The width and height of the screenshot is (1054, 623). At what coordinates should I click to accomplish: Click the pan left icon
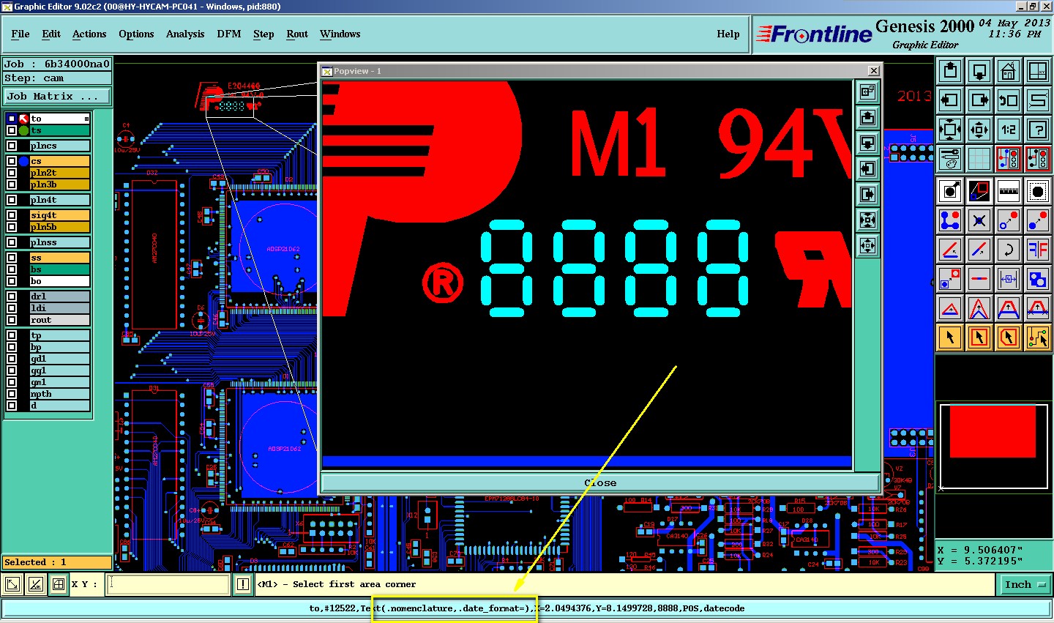pos(950,100)
